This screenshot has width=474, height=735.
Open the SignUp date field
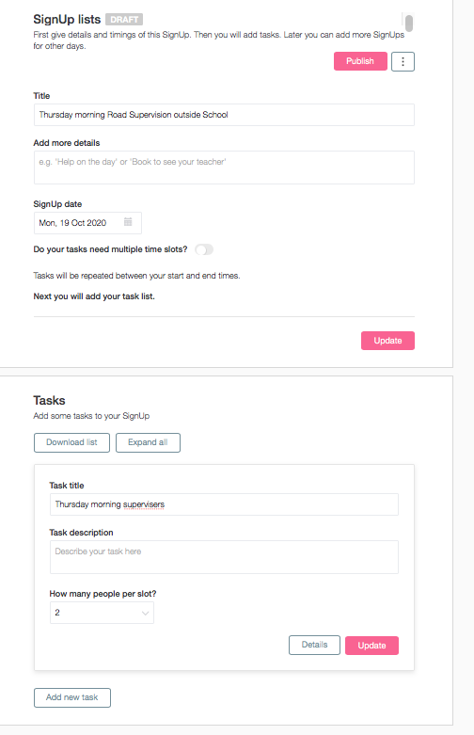point(87,223)
